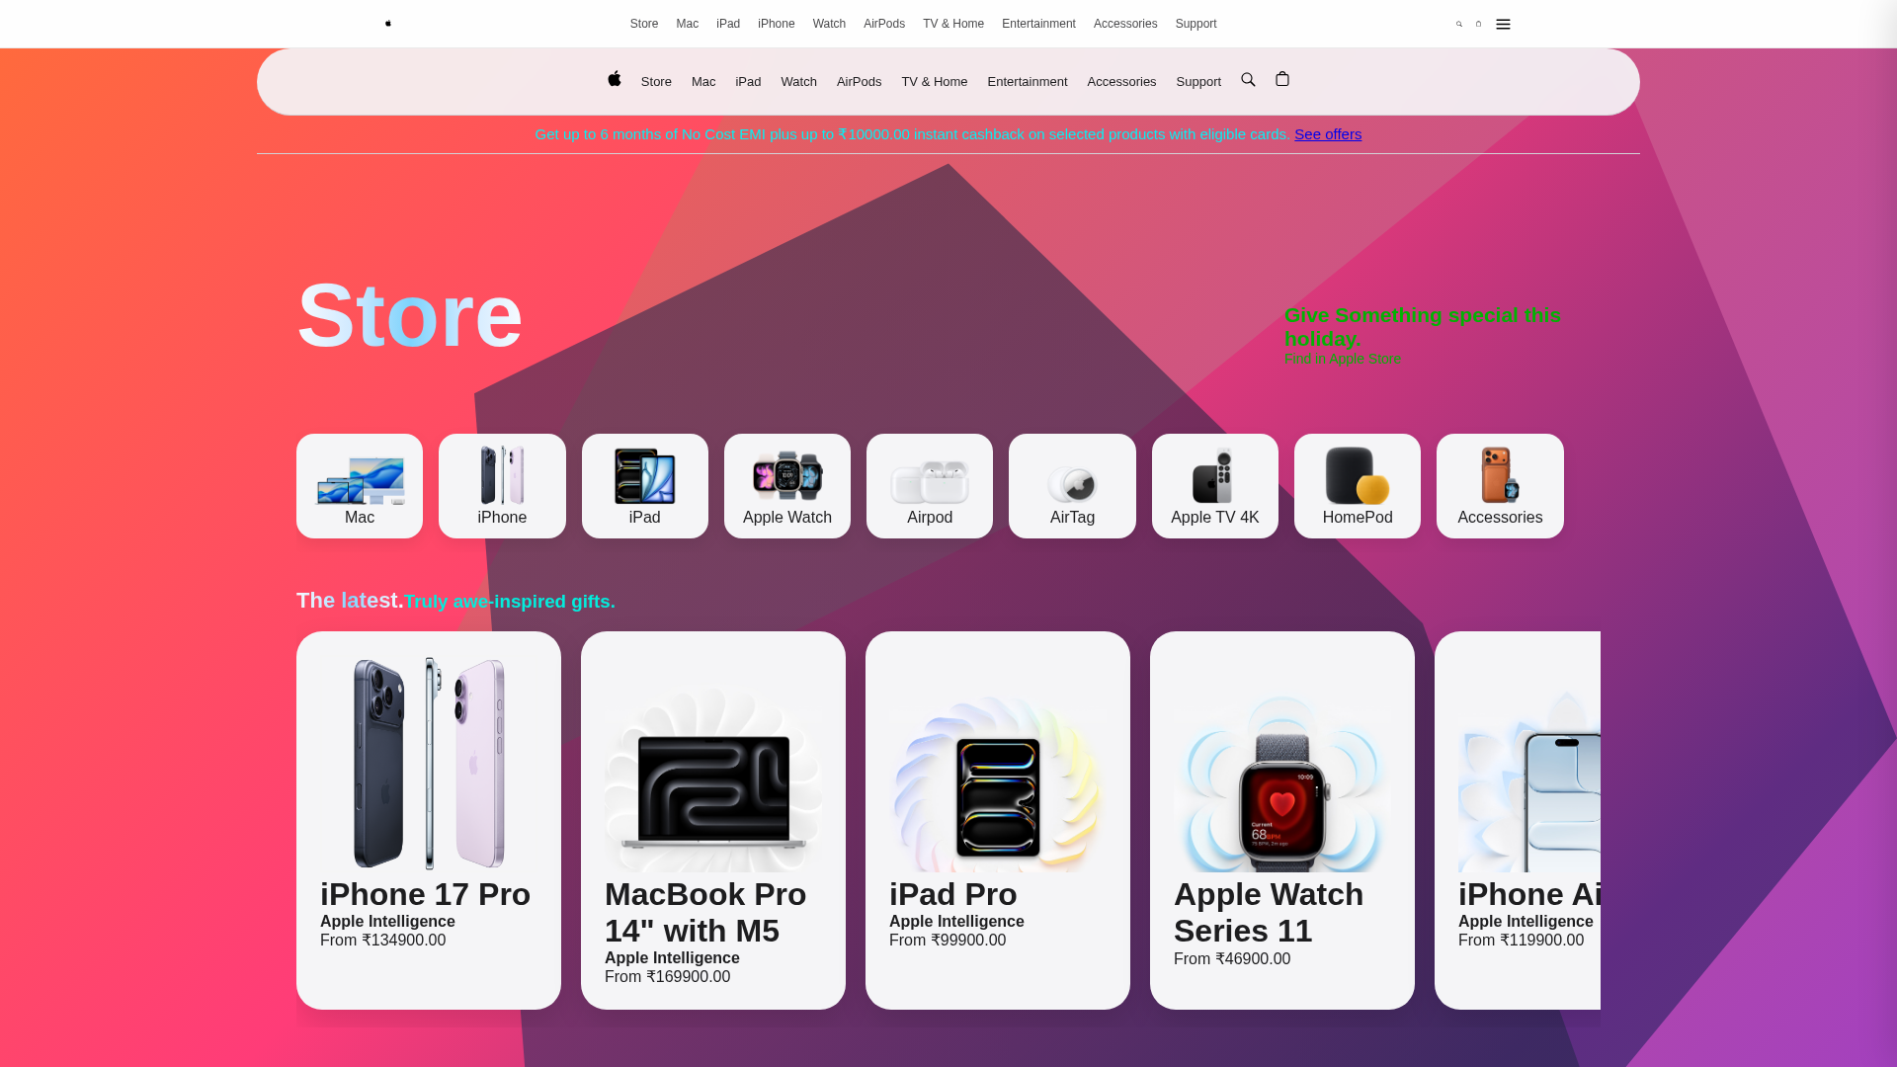Open the shopping bag in the rounded nav bar

pyautogui.click(x=1282, y=79)
